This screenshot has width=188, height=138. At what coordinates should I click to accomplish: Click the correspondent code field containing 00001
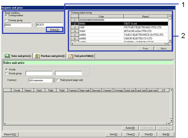pyautogui.click(x=18, y=25)
